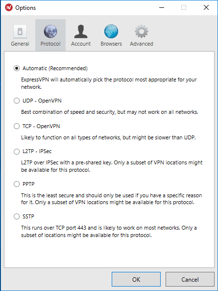Confirm settings with the OK button

pyautogui.click(x=136, y=279)
